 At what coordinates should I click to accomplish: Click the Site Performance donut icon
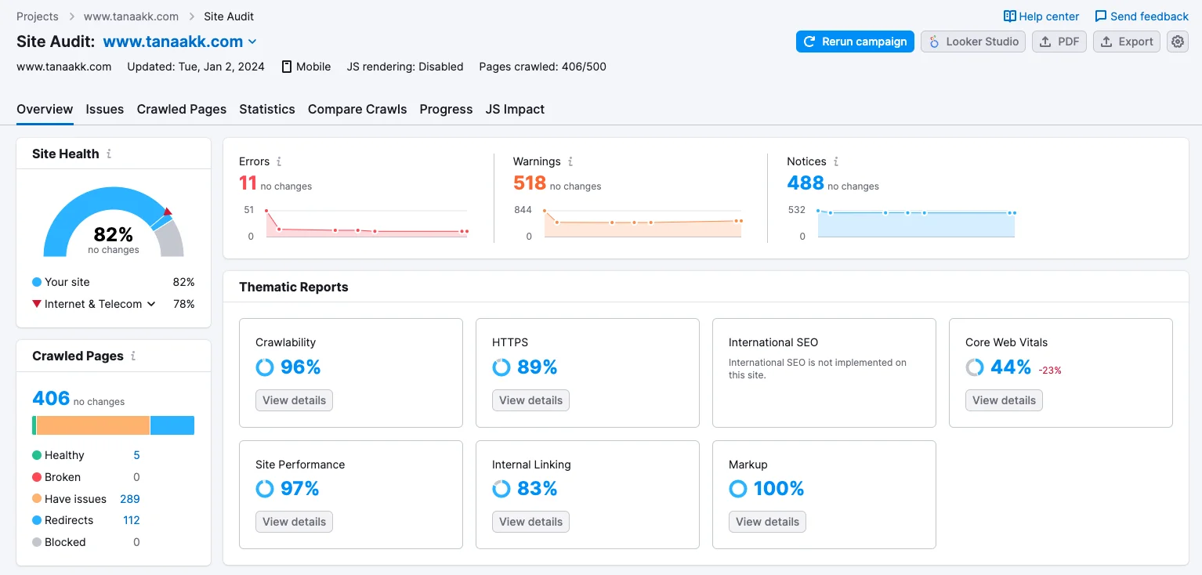pyautogui.click(x=265, y=489)
